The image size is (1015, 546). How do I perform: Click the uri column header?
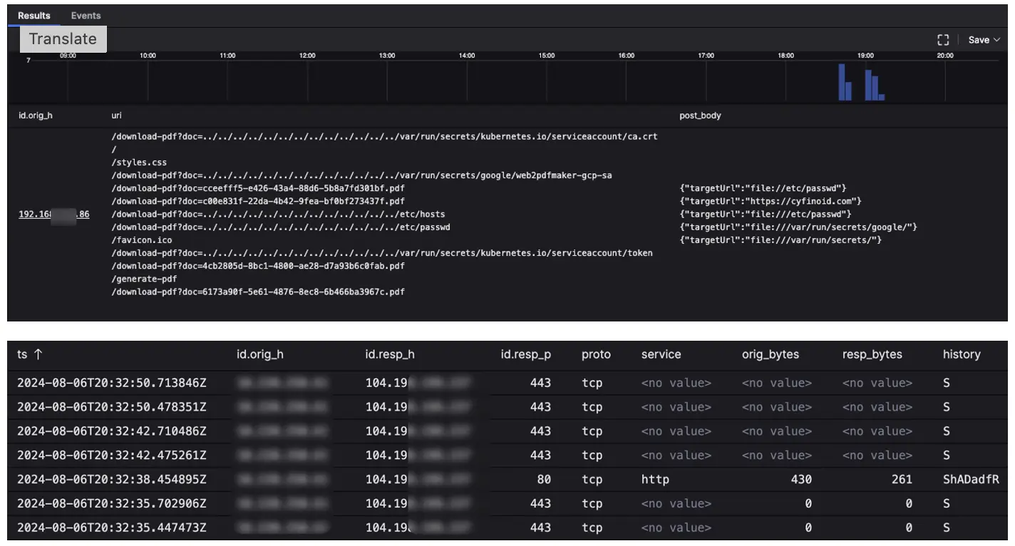(117, 115)
